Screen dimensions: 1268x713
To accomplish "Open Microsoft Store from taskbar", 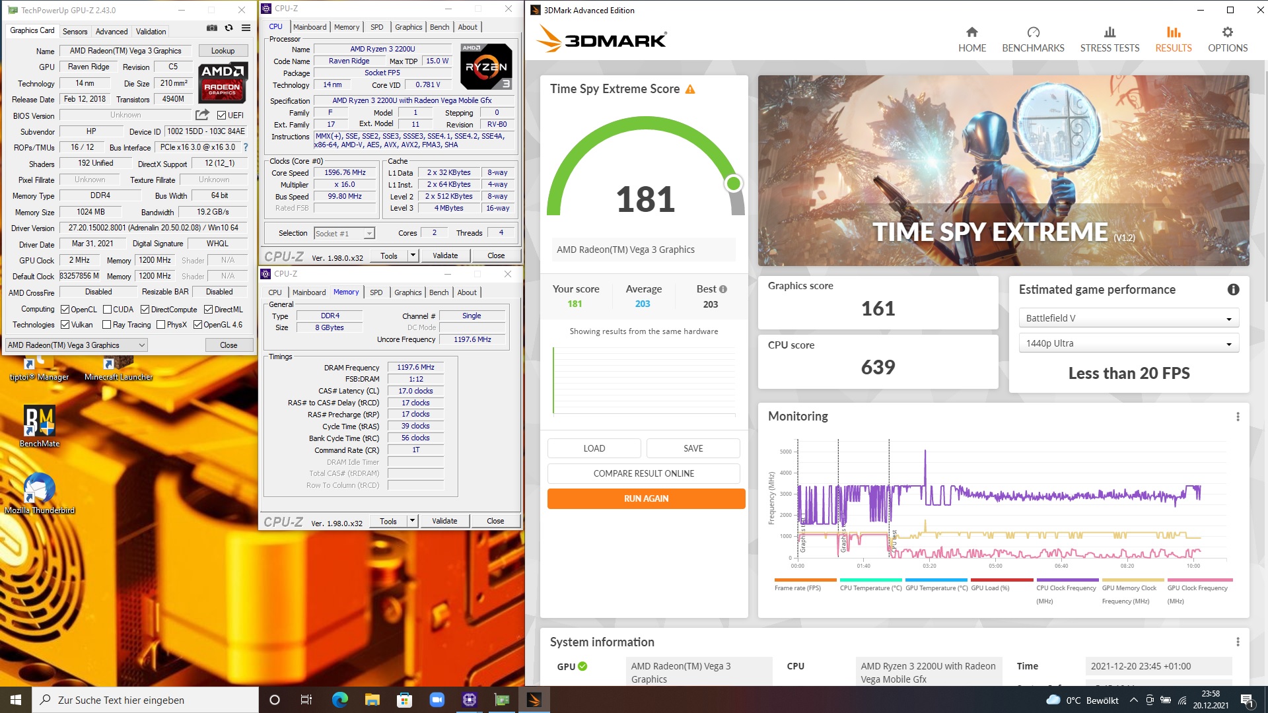I will (x=404, y=700).
